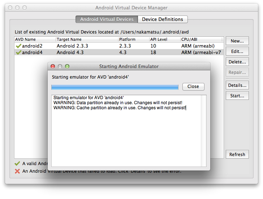Select the android4 AVD row
The width and height of the screenshot is (263, 199).
click(119, 52)
